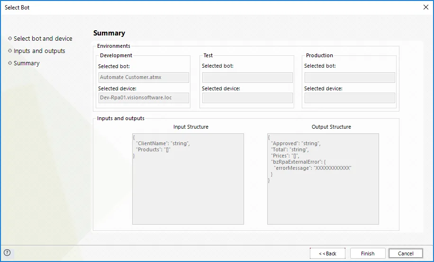This screenshot has width=434, height=262.
Task: Close the Select Bot dialog
Action: point(425,7)
